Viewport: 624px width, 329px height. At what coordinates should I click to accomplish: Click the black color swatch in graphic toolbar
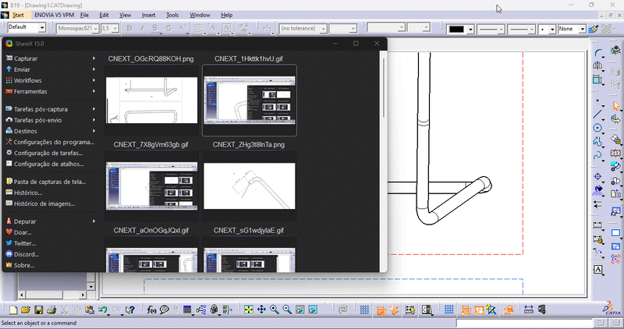point(456,29)
